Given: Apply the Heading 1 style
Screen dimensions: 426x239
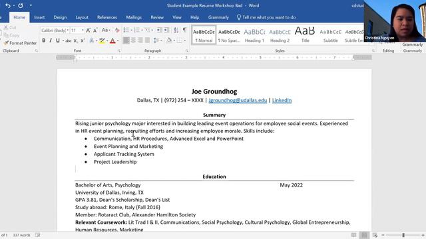Looking at the screenshot, I should (254, 35).
